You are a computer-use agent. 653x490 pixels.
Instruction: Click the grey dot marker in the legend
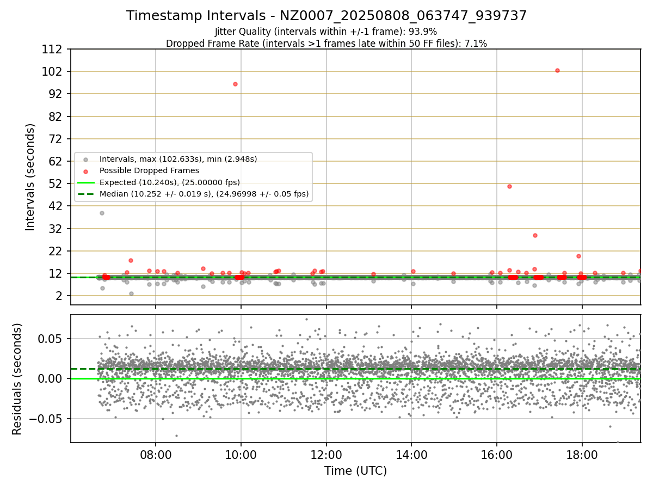pos(85,160)
